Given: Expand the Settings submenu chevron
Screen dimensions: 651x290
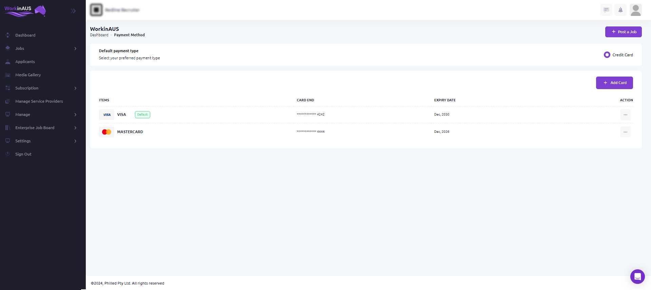Looking at the screenshot, I should [75, 141].
